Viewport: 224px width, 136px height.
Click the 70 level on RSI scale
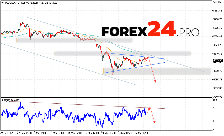[214, 108]
